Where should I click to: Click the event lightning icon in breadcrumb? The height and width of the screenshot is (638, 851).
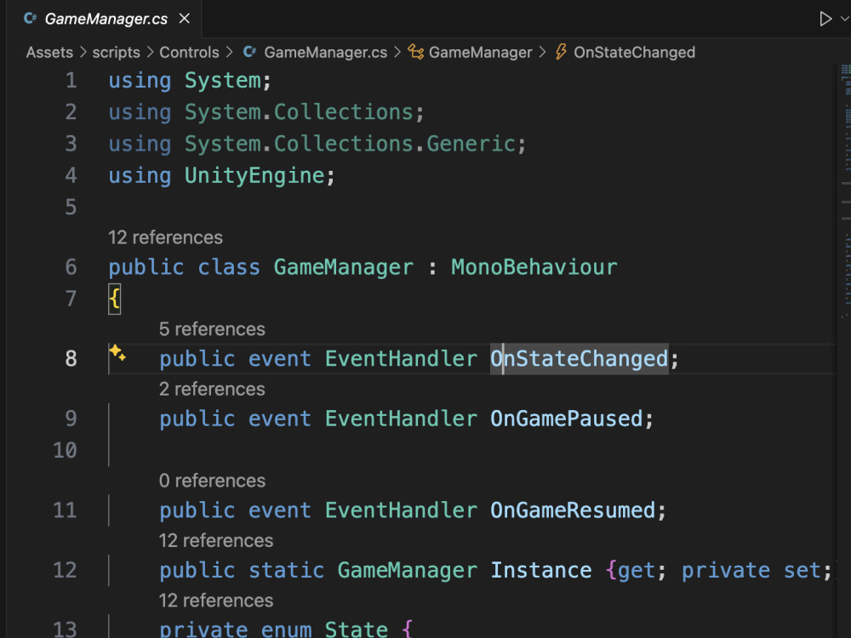(561, 52)
